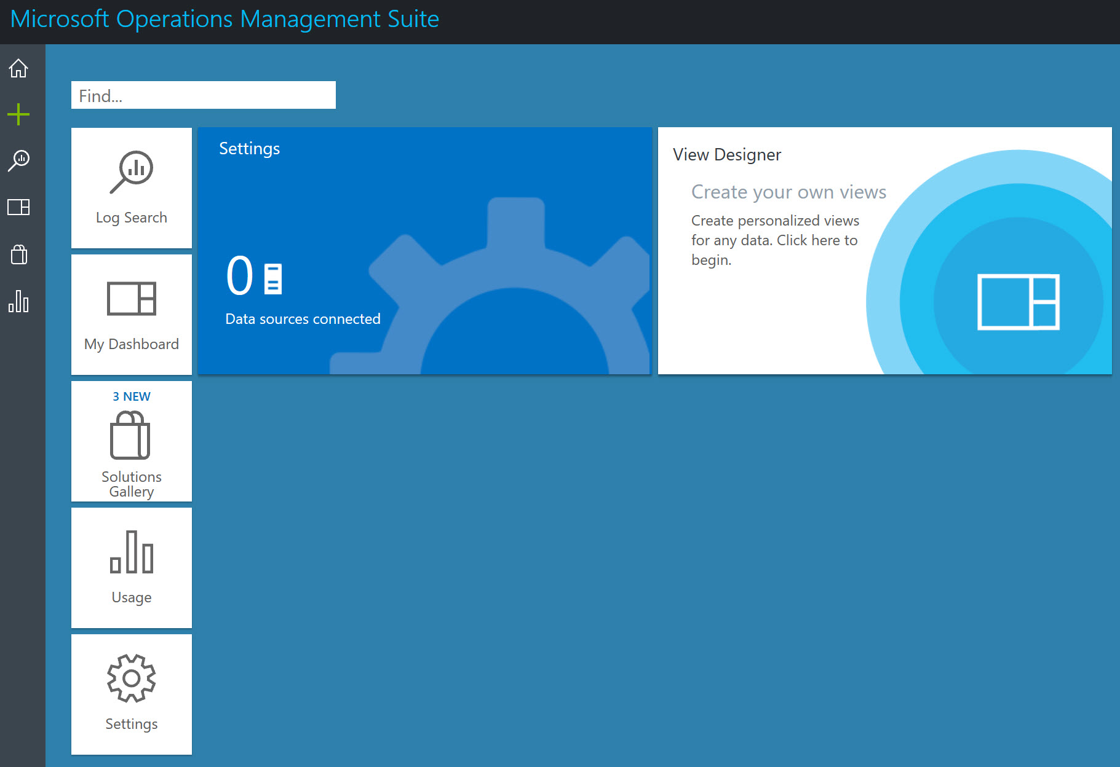
Task: Open Solutions Gallery bag icon in sidebar
Action: [19, 254]
